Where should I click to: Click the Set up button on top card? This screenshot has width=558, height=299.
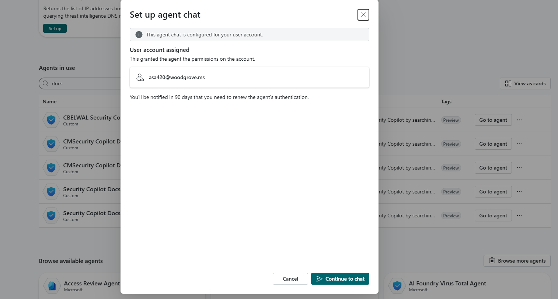tap(55, 29)
